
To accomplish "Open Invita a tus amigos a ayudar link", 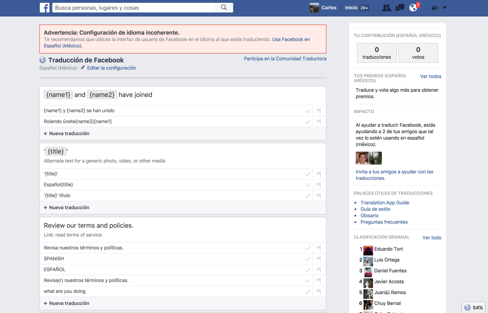I will coord(394,175).
